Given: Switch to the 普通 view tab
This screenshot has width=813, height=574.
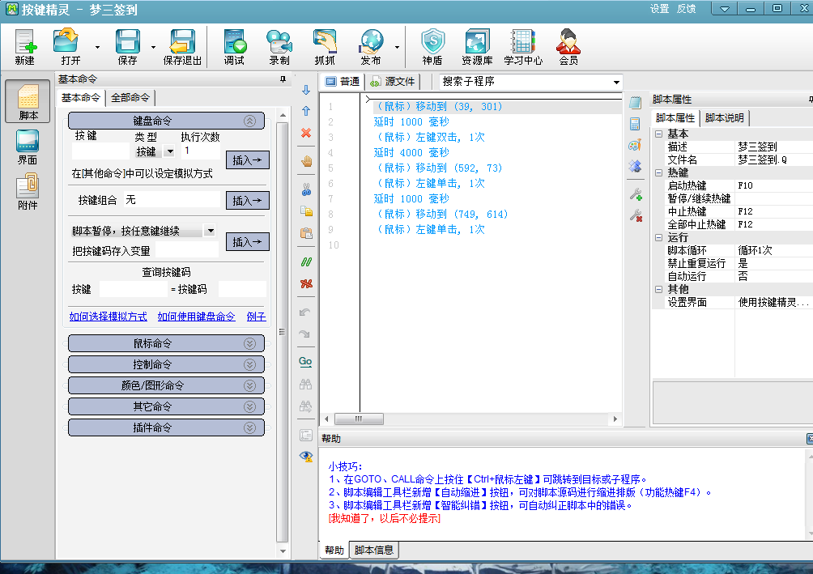Looking at the screenshot, I should (343, 82).
